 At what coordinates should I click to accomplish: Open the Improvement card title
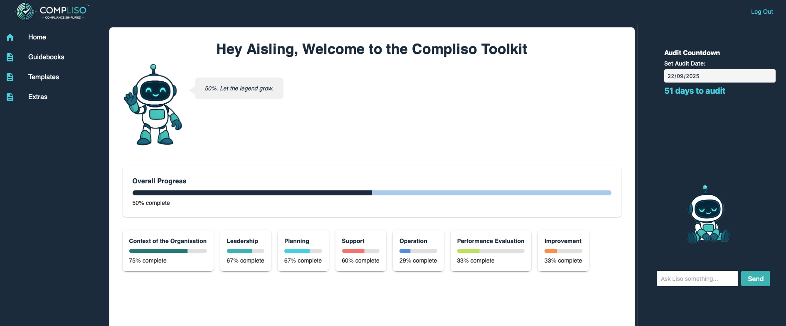click(x=563, y=241)
